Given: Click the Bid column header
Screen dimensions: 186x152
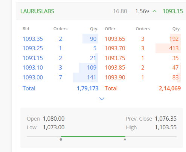Looking at the screenshot, I should click(26, 29).
